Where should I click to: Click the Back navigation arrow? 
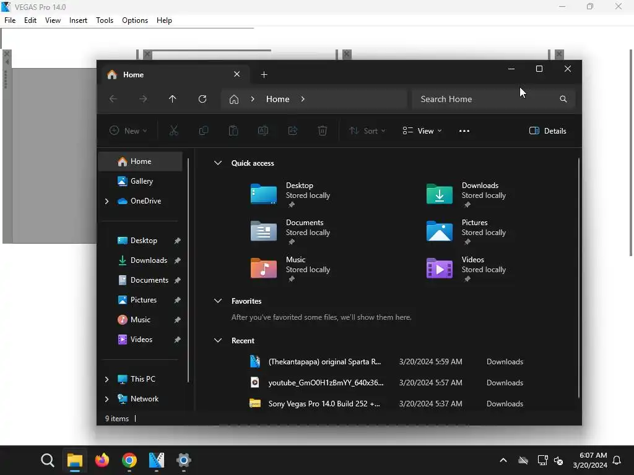pos(113,99)
